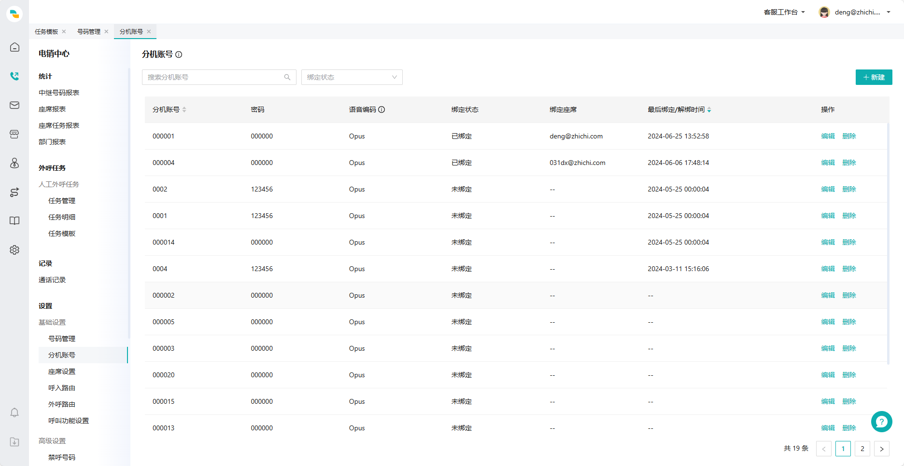The image size is (904, 466).
Task: Edit extension 000001 row
Action: [x=828, y=136]
